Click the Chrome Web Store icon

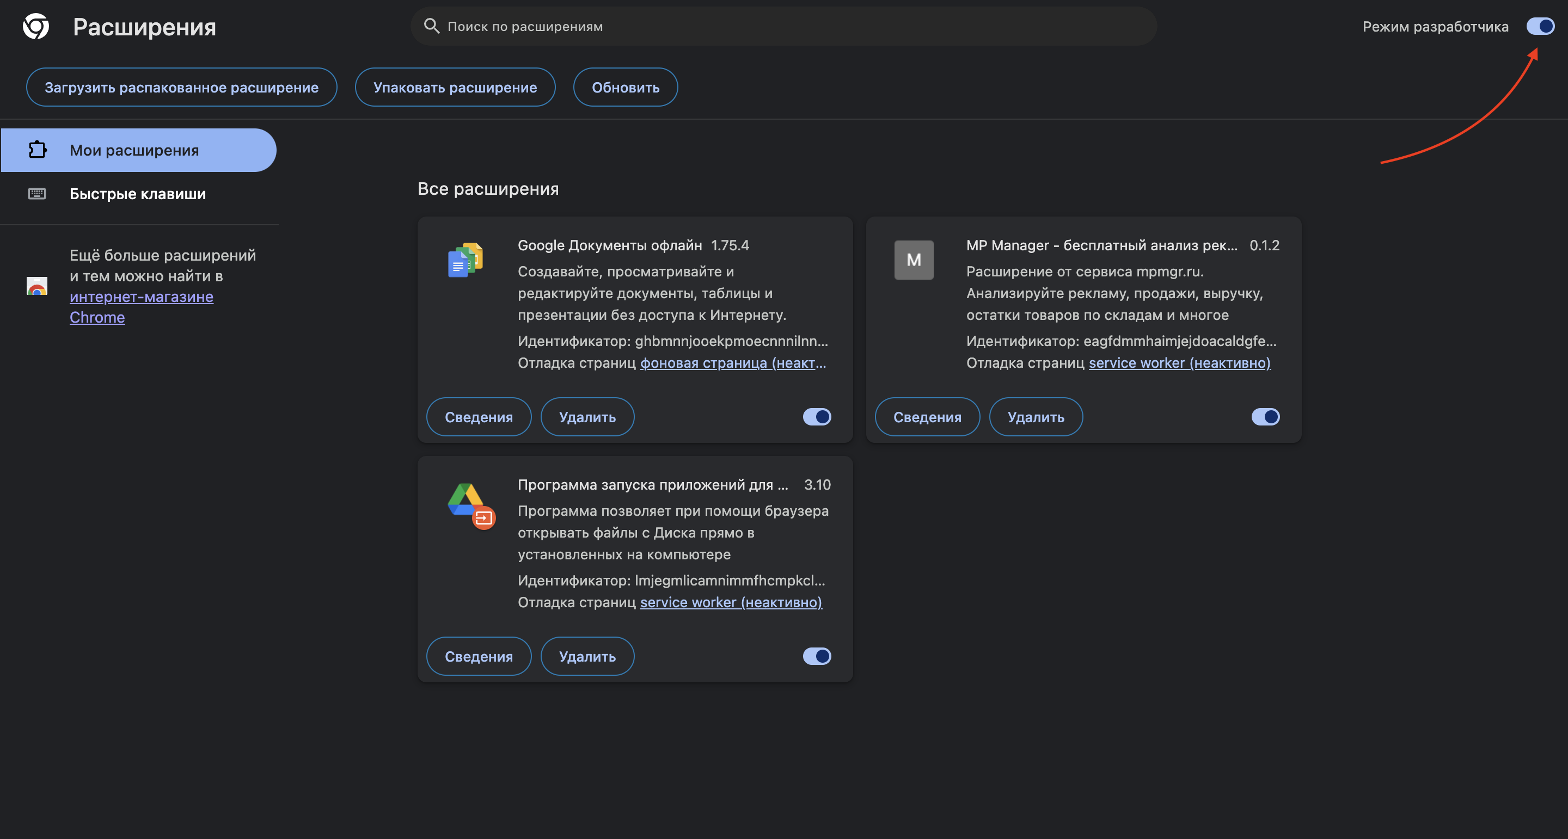point(37,286)
